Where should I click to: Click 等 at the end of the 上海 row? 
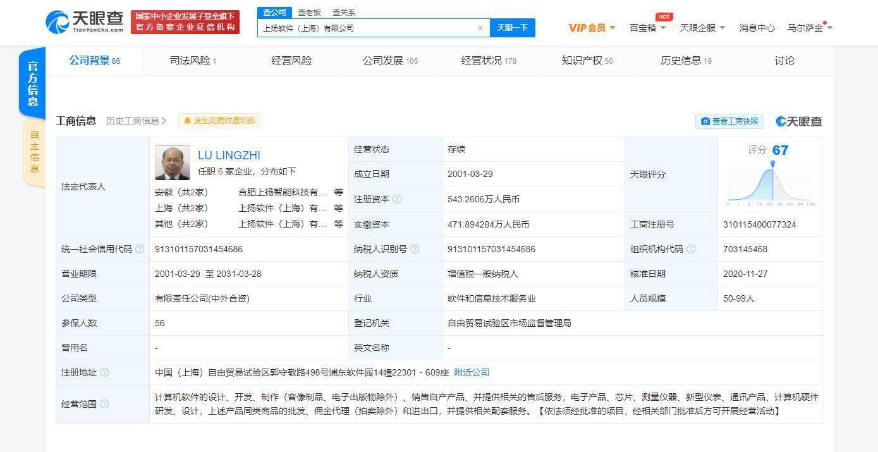339,208
